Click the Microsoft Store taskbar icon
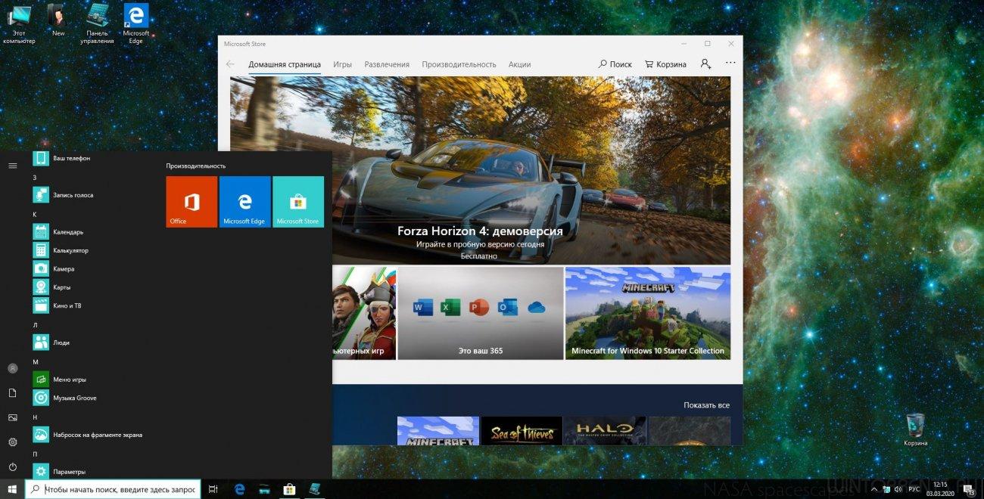Image resolution: width=984 pixels, height=499 pixels. (288, 489)
